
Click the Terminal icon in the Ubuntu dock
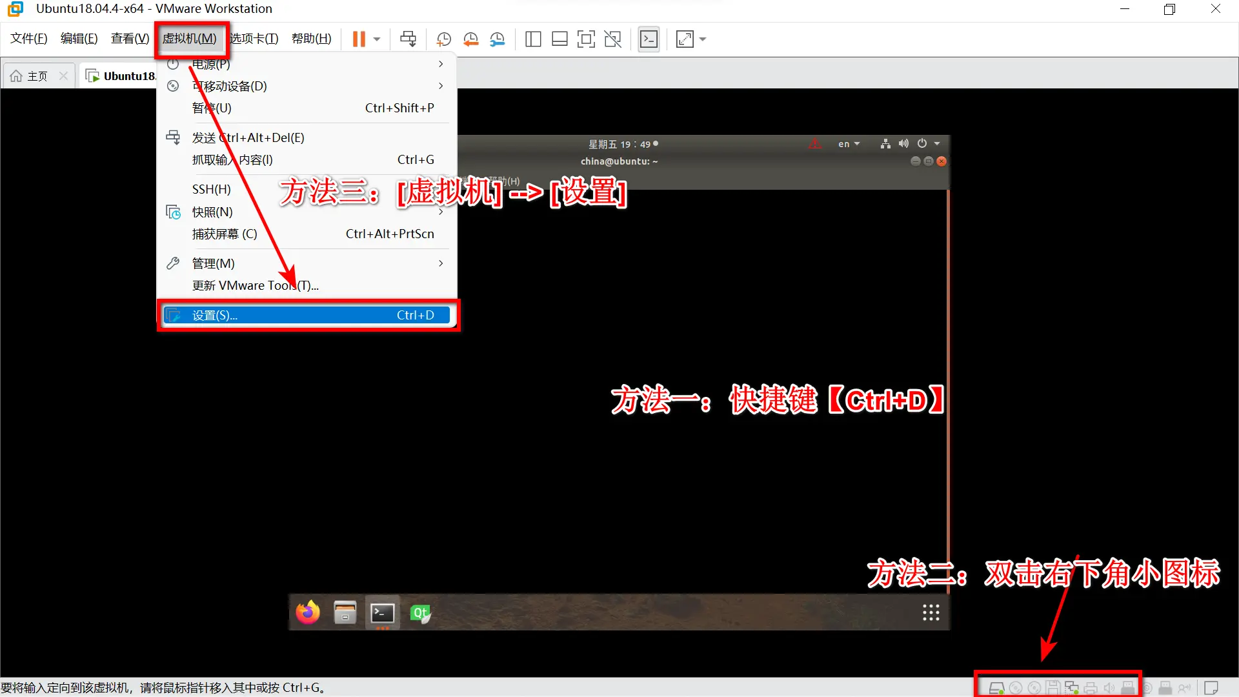(x=383, y=612)
